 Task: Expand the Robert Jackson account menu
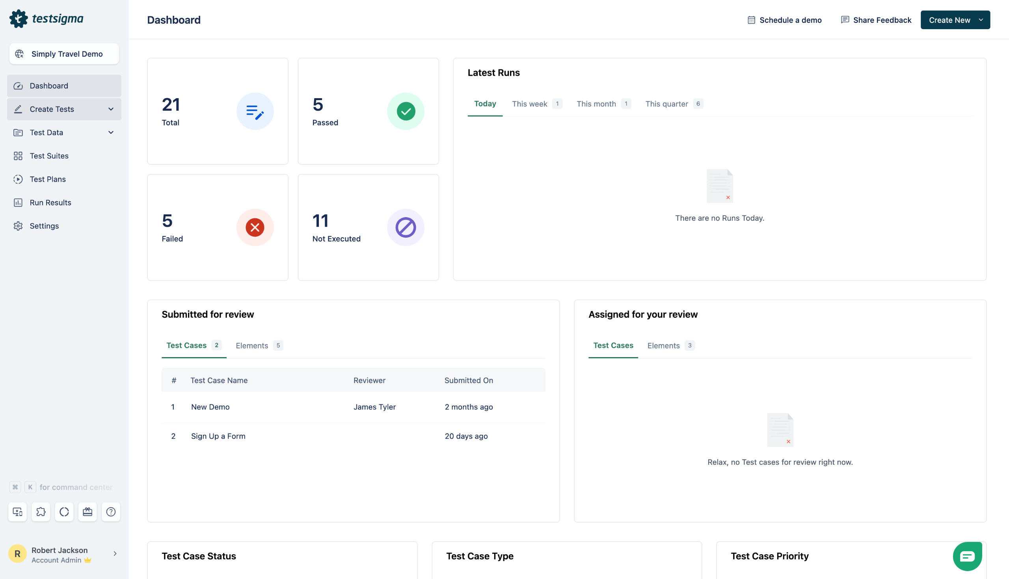115,553
